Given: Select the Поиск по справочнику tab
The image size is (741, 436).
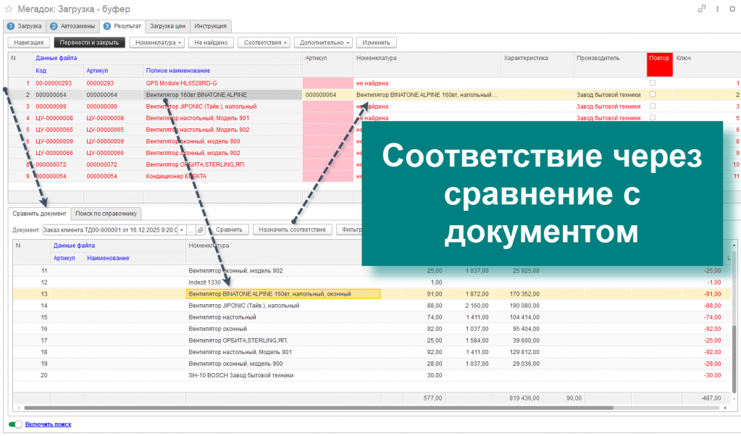Looking at the screenshot, I should [106, 214].
